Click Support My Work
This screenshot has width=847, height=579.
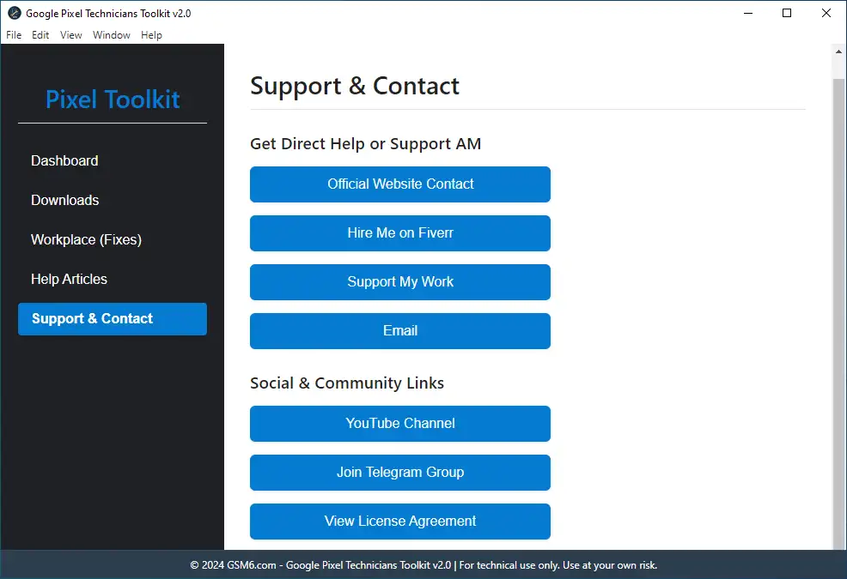(399, 282)
